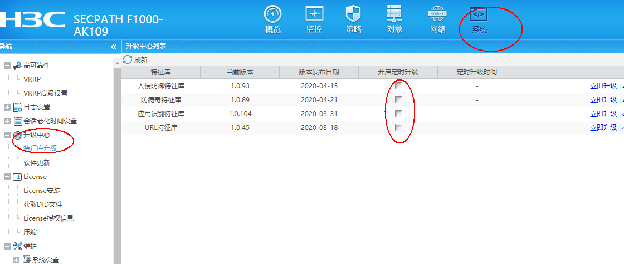Click the 开启定时升级 column header
The image size is (624, 264).
coord(398,72)
